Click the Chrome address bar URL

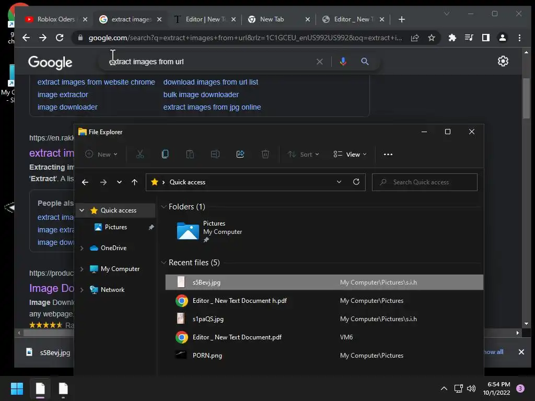click(245, 38)
